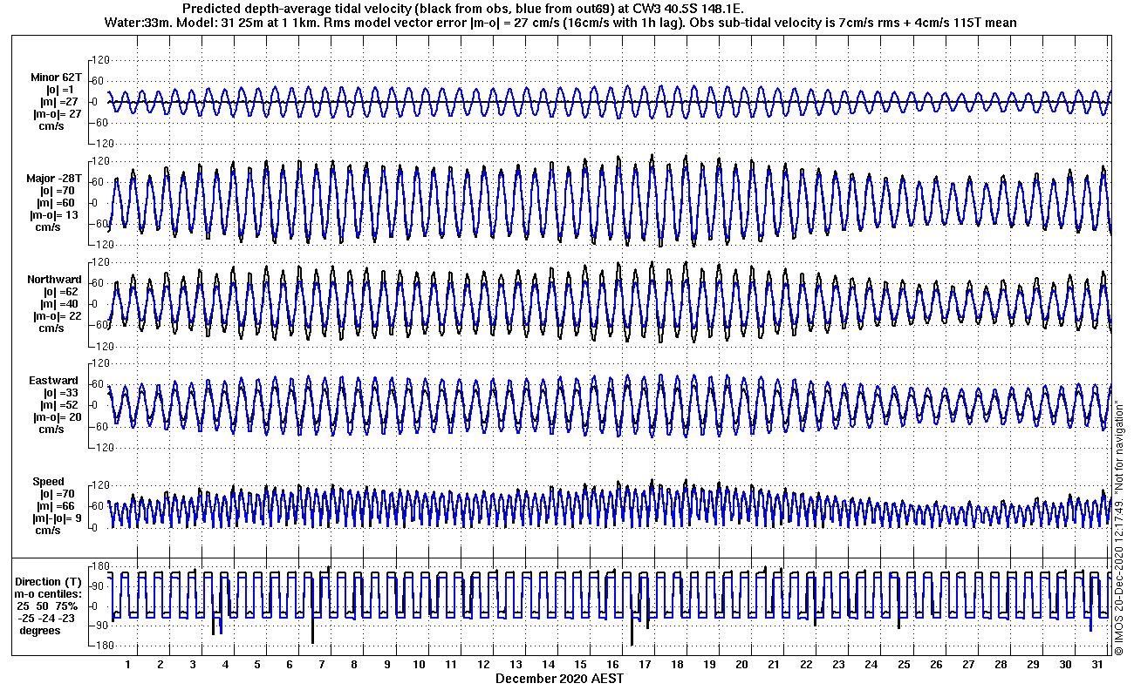Click x-axis tick label '17'
Screen dimensions: 1134x697
coord(645,665)
